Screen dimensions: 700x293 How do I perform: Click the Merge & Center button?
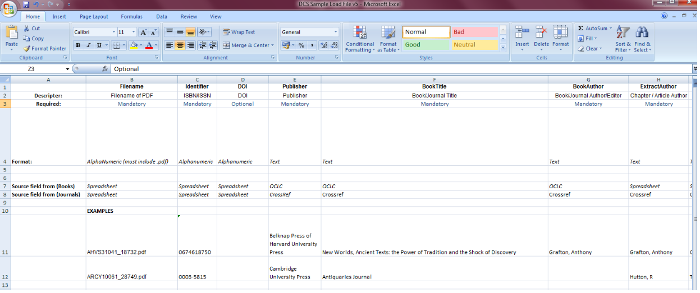coord(246,45)
